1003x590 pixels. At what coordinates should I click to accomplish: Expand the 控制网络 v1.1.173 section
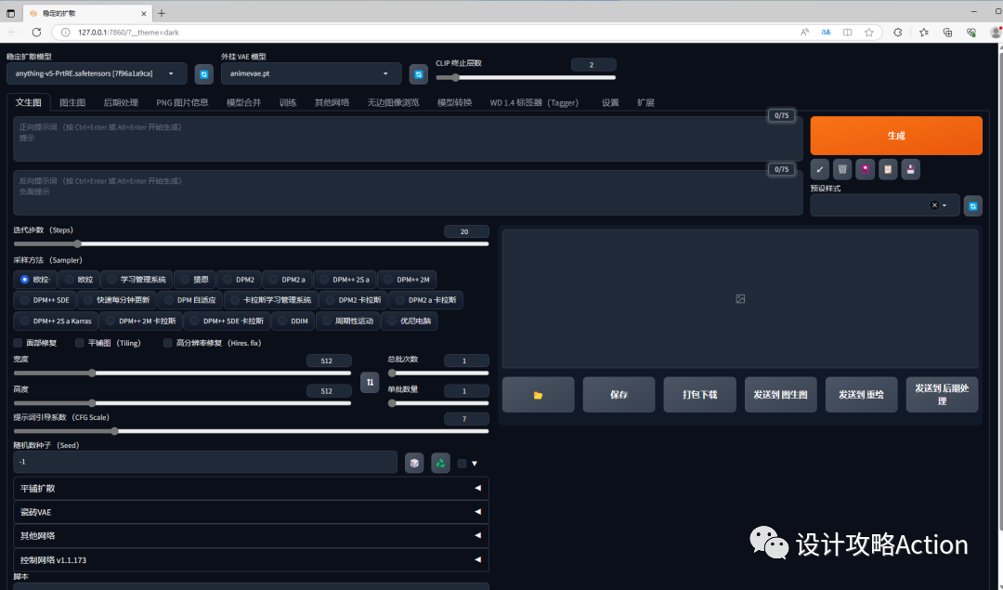click(x=251, y=559)
